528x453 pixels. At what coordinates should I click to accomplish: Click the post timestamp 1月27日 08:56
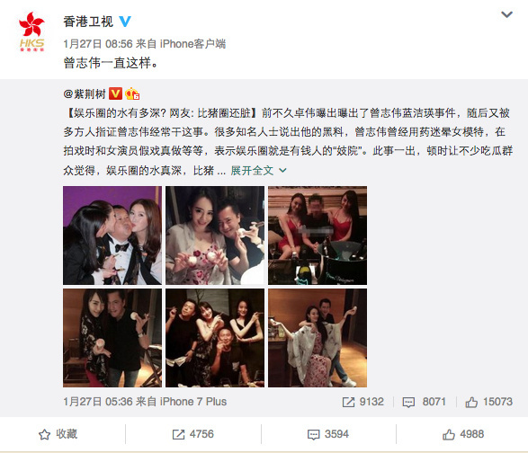pyautogui.click(x=98, y=44)
